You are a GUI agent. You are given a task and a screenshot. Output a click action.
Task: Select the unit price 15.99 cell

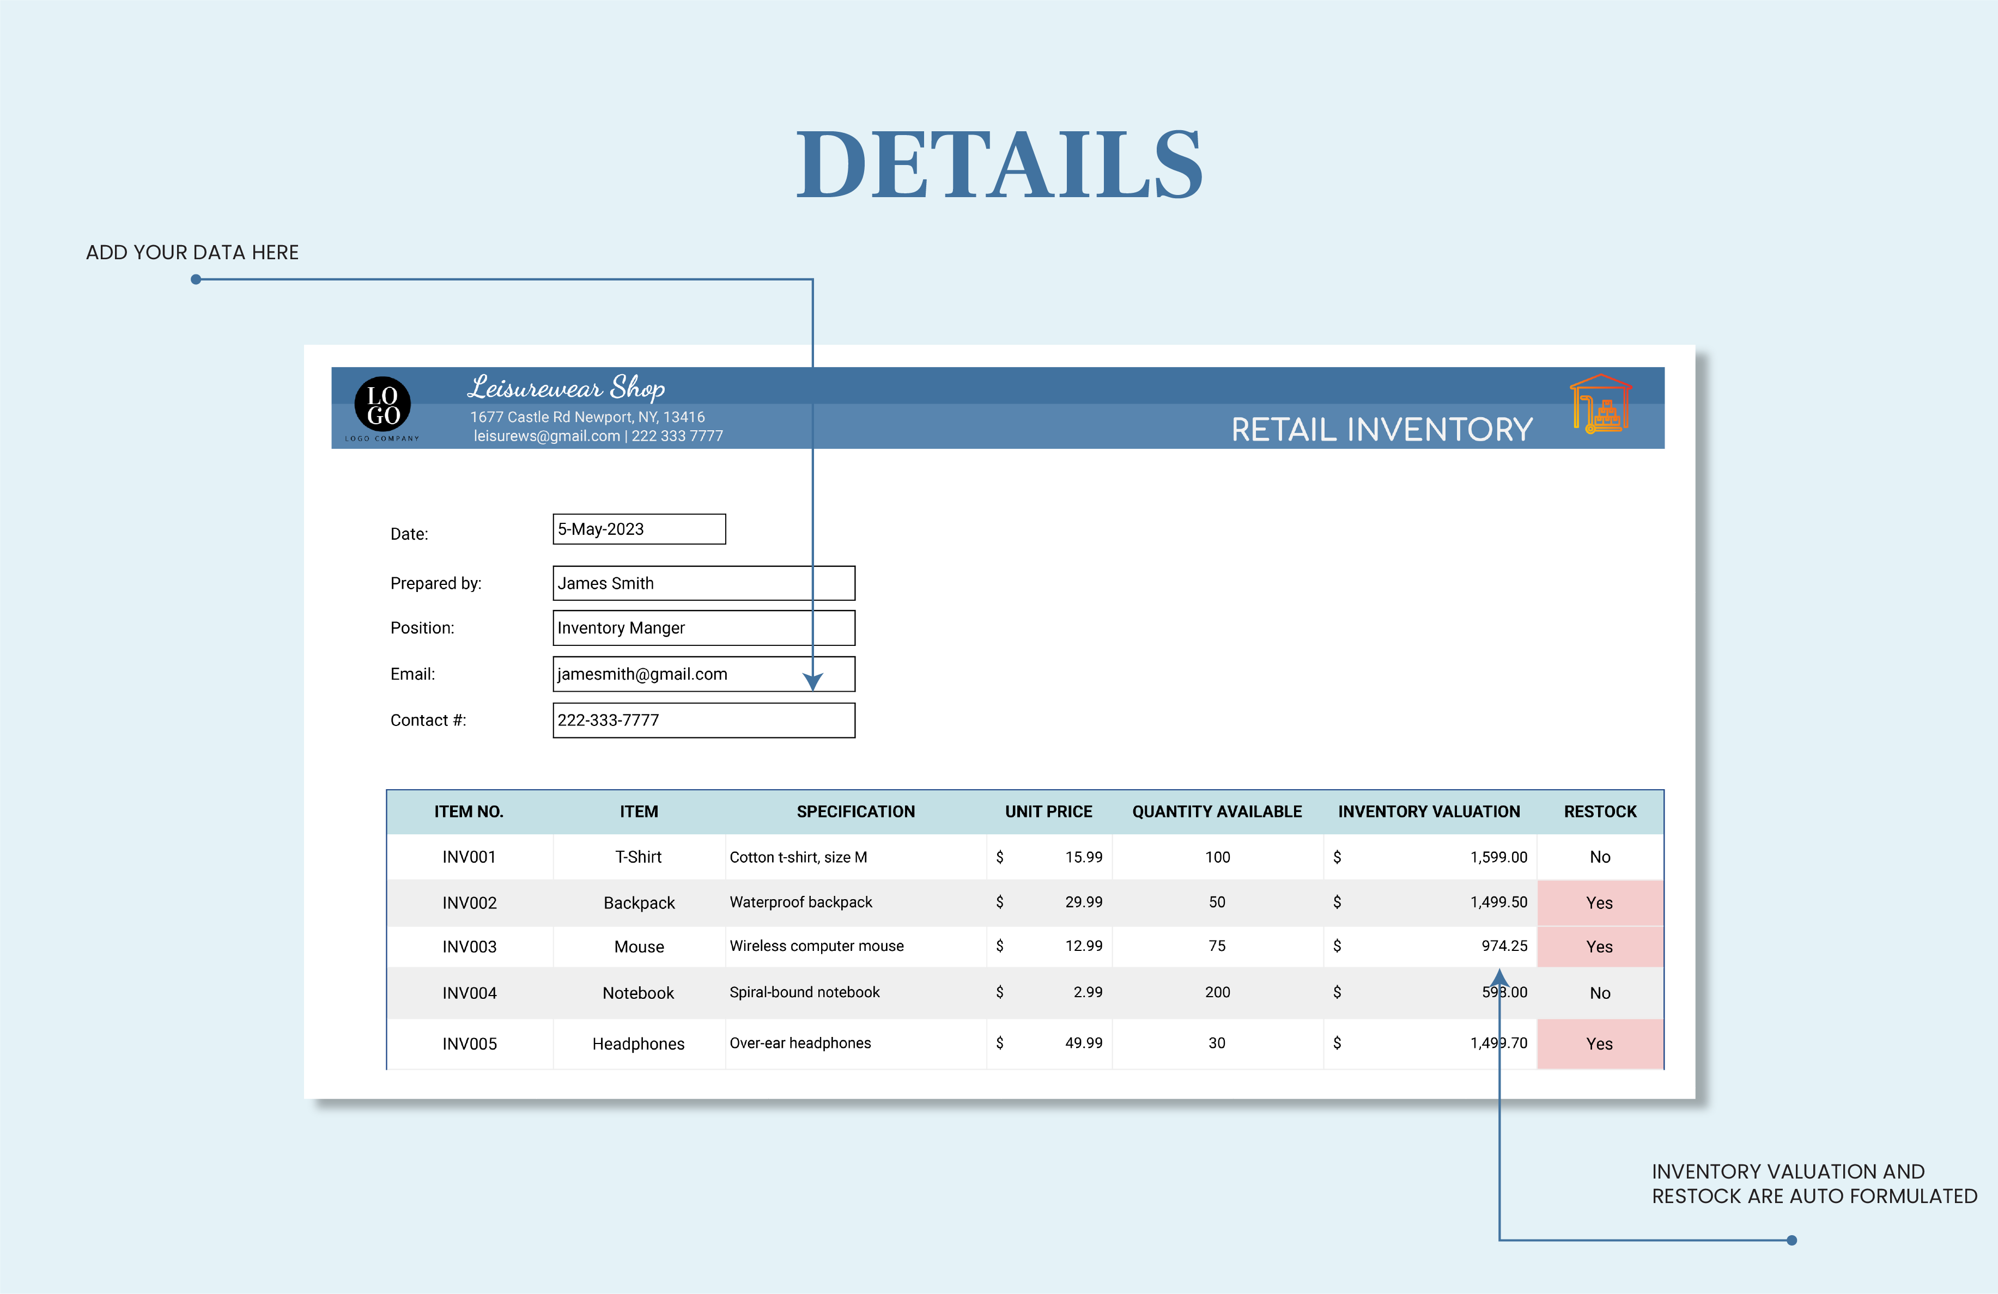click(x=1049, y=857)
